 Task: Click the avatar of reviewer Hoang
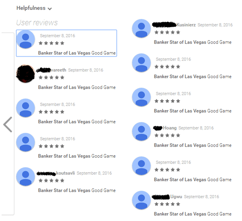(141, 131)
